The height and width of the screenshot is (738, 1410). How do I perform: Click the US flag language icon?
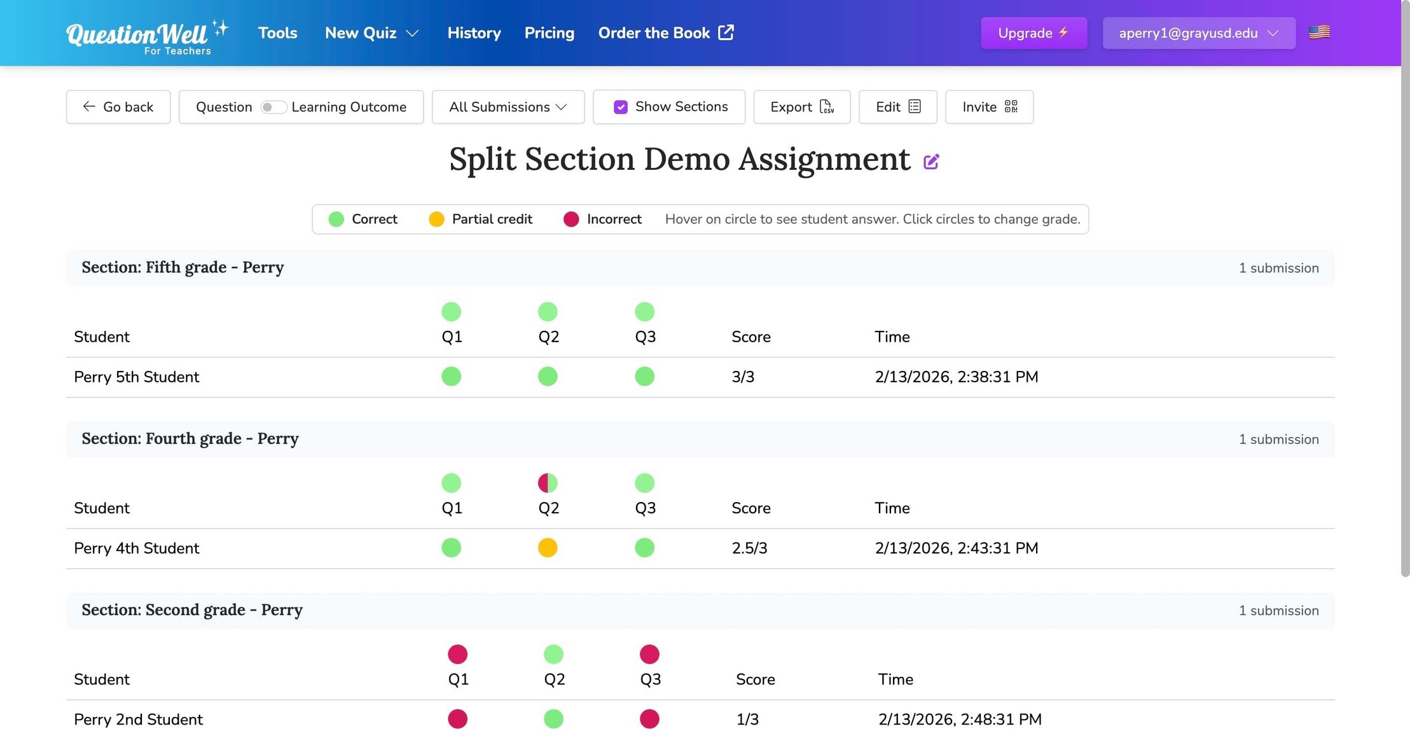1319,32
